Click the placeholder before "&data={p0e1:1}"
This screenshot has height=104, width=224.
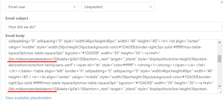(x=33, y=89)
